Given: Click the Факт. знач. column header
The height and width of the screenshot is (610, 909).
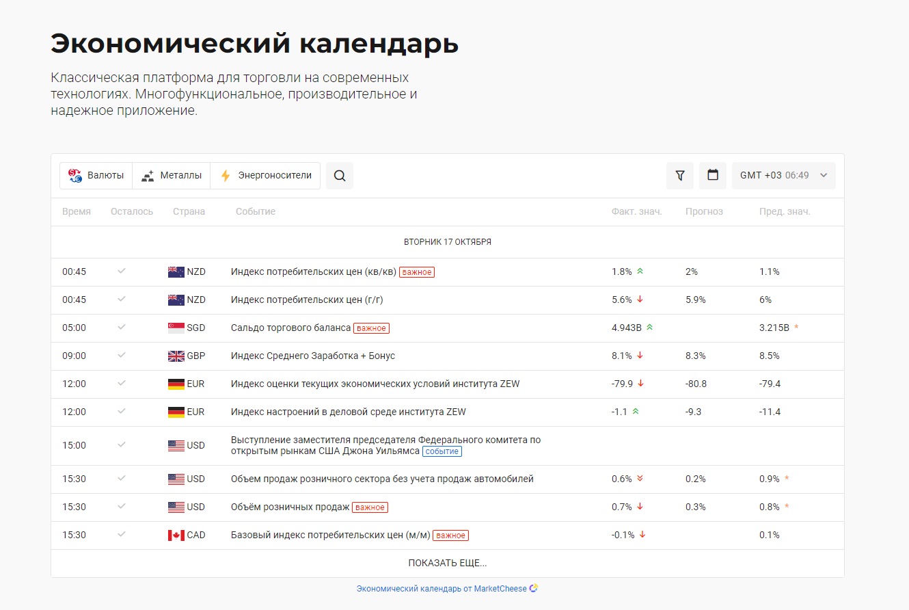Looking at the screenshot, I should 637,212.
